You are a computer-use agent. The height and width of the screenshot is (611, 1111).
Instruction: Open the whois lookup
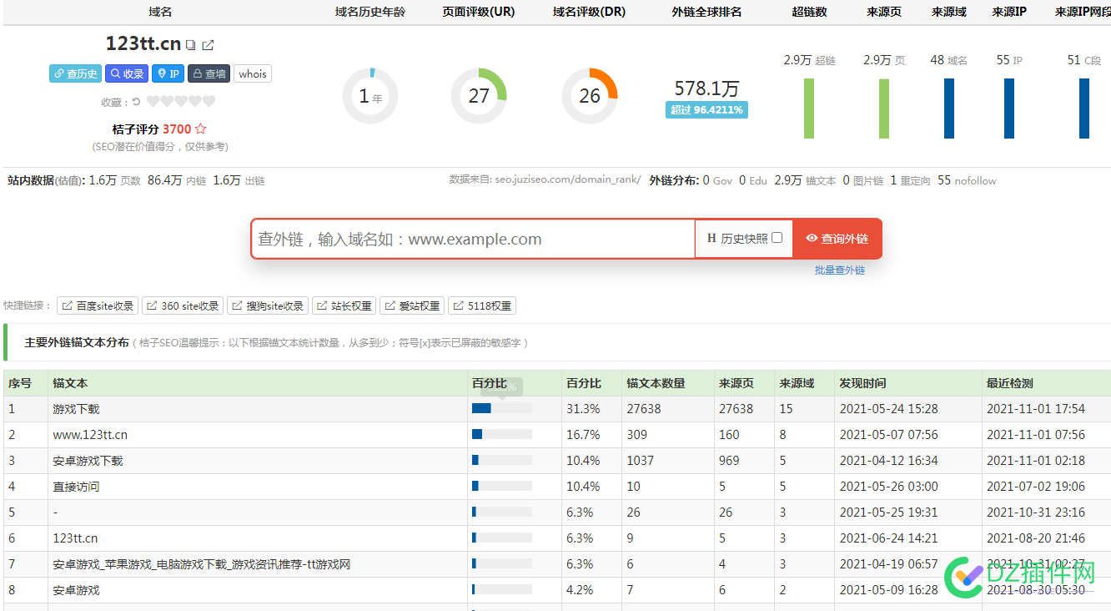253,73
